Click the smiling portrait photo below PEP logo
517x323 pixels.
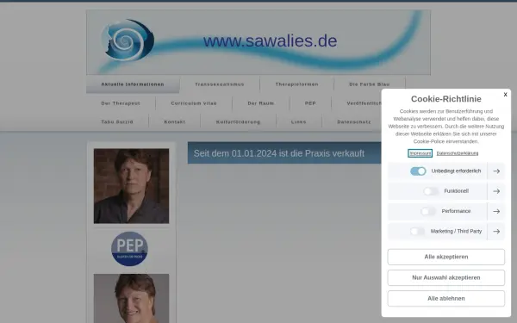tap(131, 298)
